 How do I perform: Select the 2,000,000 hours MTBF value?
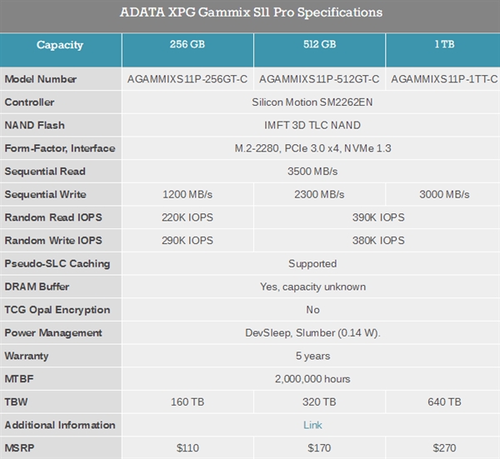(312, 379)
